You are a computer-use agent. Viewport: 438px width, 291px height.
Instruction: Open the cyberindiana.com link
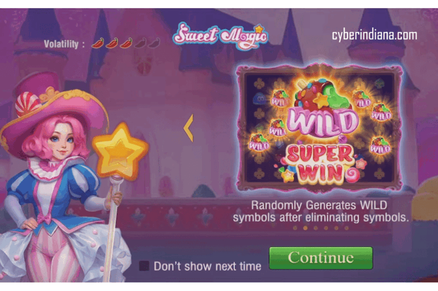point(374,35)
